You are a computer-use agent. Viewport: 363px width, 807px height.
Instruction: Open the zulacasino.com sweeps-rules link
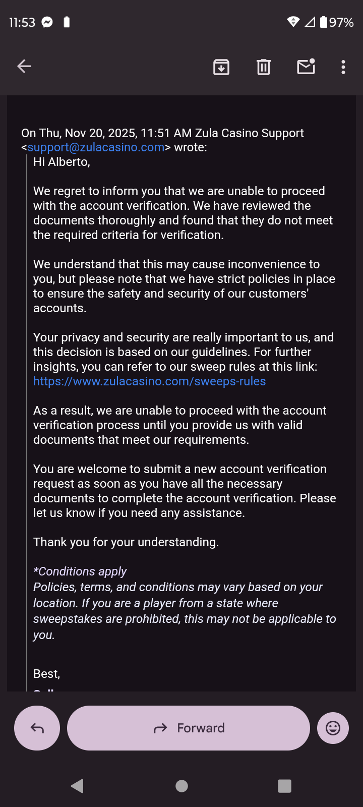pos(149,381)
